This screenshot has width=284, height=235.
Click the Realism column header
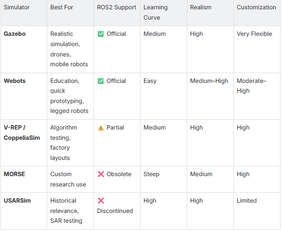200,7
